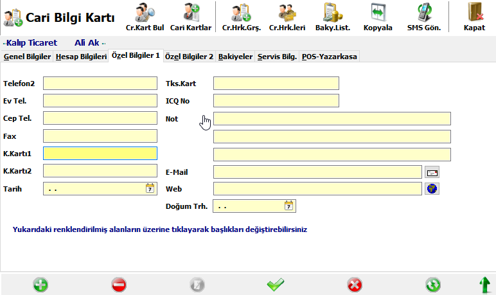This screenshot has width=496, height=295.
Task: Click the Kapat door button
Action: pyautogui.click(x=474, y=17)
